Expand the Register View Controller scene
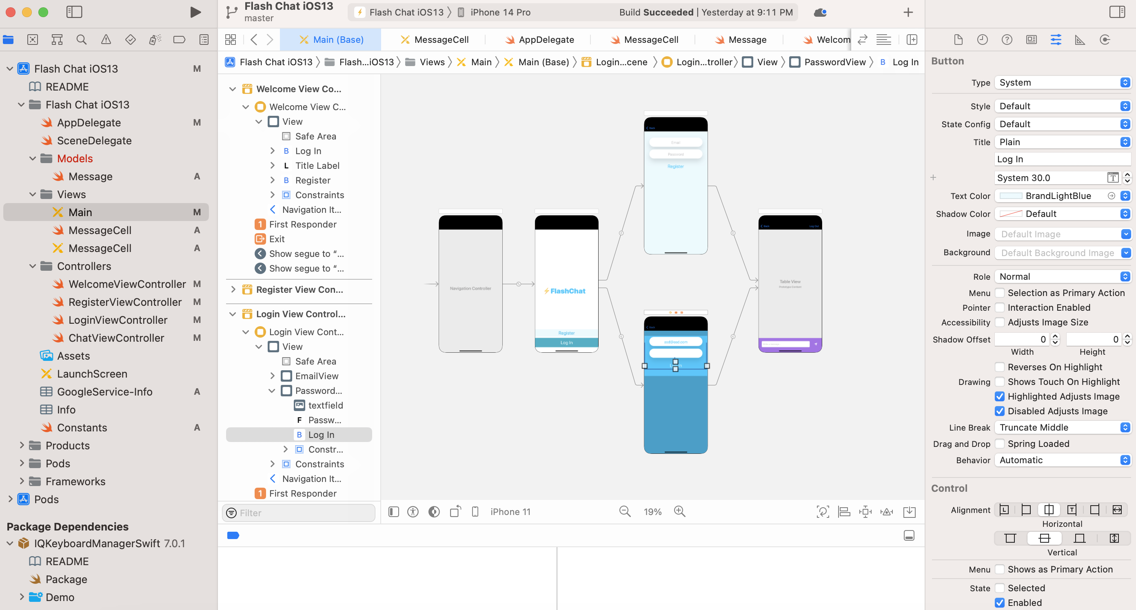1136x610 pixels. tap(233, 290)
